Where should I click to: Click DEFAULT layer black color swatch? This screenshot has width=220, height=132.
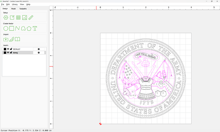click(5, 49)
